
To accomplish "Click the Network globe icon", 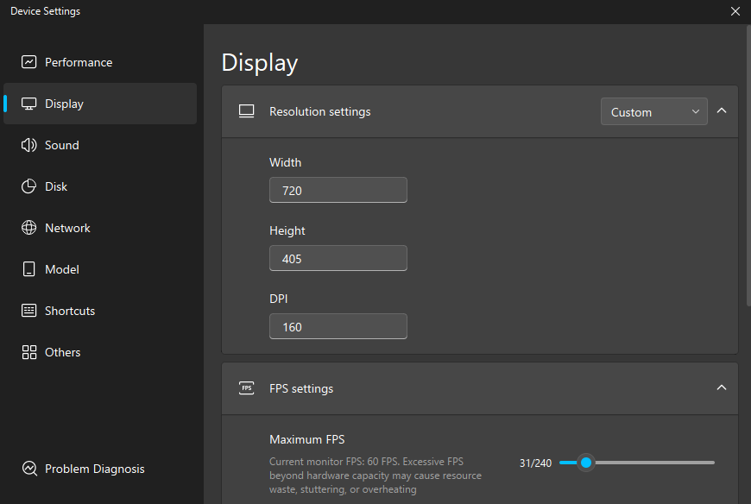I will click(x=28, y=228).
